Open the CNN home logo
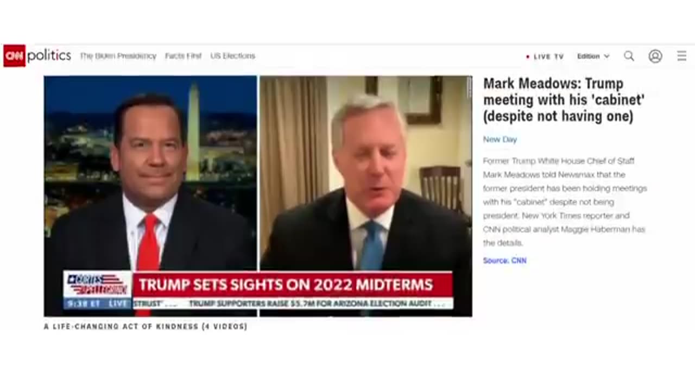 (14, 55)
